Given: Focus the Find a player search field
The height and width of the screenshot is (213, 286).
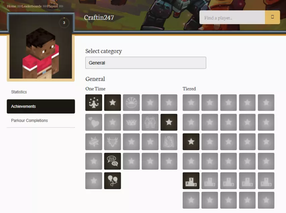Looking at the screenshot, I should pos(232,17).
